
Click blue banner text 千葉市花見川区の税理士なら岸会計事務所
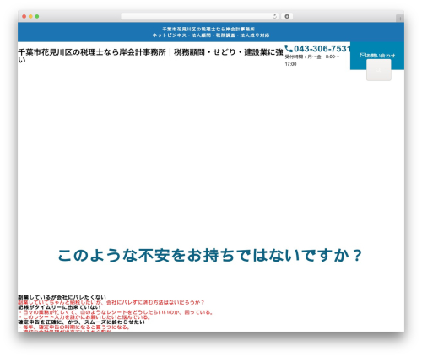coord(208,29)
